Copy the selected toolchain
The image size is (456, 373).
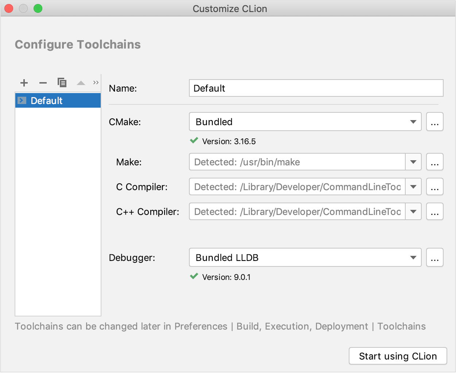click(x=62, y=82)
